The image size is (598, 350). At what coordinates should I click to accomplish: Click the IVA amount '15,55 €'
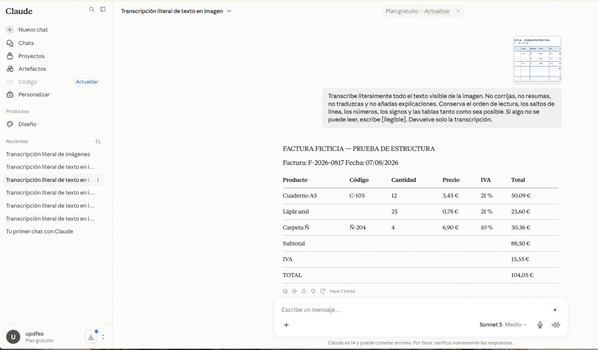[x=520, y=260]
